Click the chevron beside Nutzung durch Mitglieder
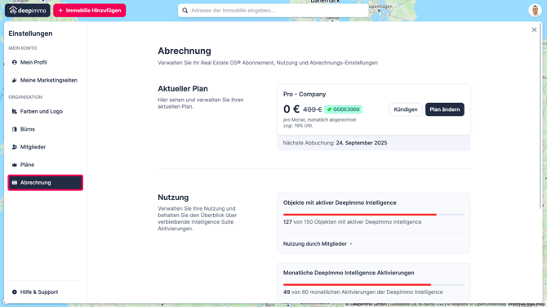Screen dimensions: 547x307 [351, 244]
